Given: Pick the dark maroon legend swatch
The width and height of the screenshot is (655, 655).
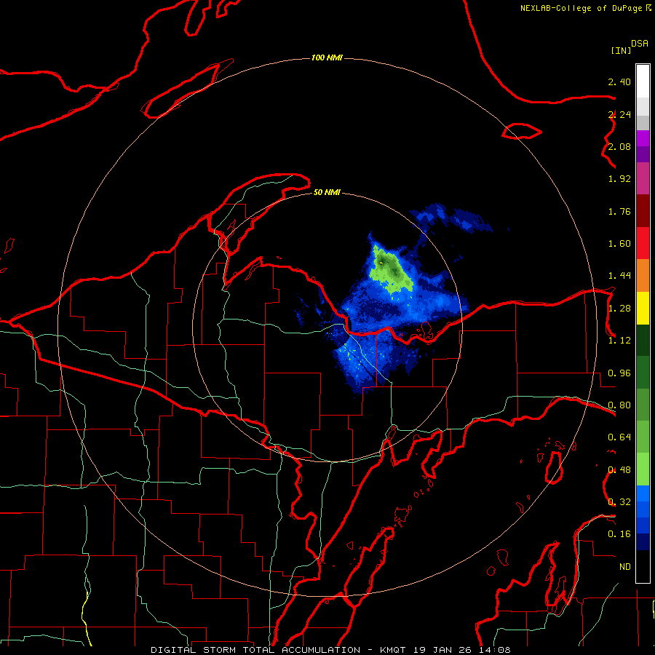Looking at the screenshot, I should click(643, 211).
